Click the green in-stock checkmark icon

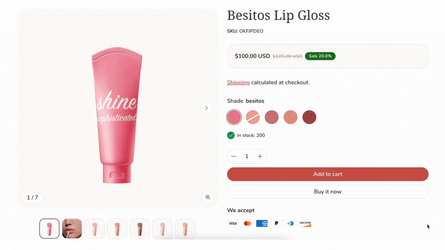(x=231, y=135)
